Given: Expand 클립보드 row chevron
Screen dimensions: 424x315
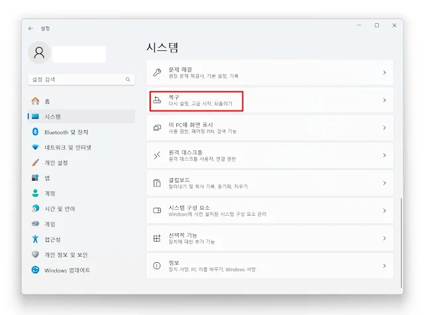Looking at the screenshot, I should pyautogui.click(x=384, y=183).
